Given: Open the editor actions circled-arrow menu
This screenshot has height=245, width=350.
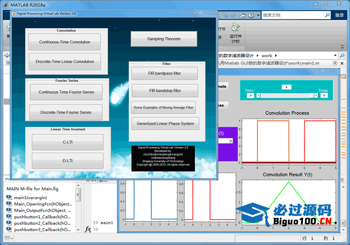Looking at the screenshot, I should [335, 63].
